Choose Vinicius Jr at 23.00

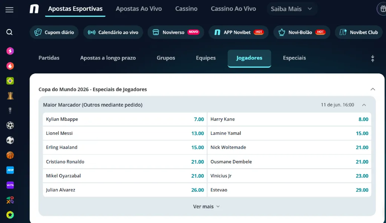(289, 176)
